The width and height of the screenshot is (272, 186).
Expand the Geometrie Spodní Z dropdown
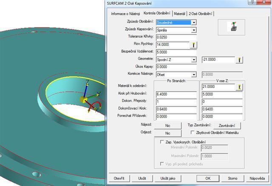(x=194, y=60)
